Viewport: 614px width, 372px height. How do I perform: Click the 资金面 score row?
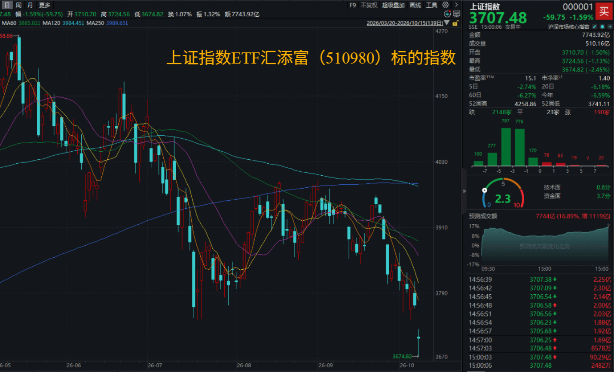[x=577, y=196]
